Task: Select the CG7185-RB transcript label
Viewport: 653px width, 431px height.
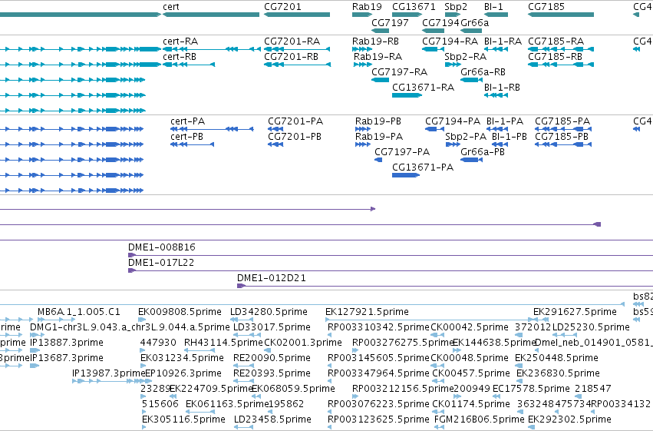Action: pyautogui.click(x=555, y=57)
